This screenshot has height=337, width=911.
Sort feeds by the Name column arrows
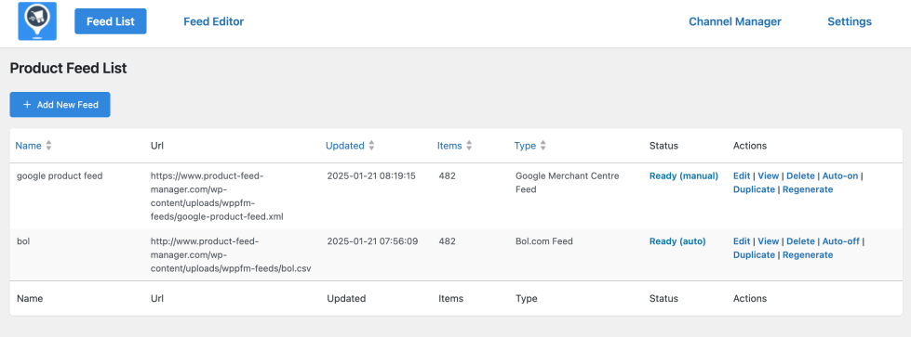pyautogui.click(x=48, y=146)
